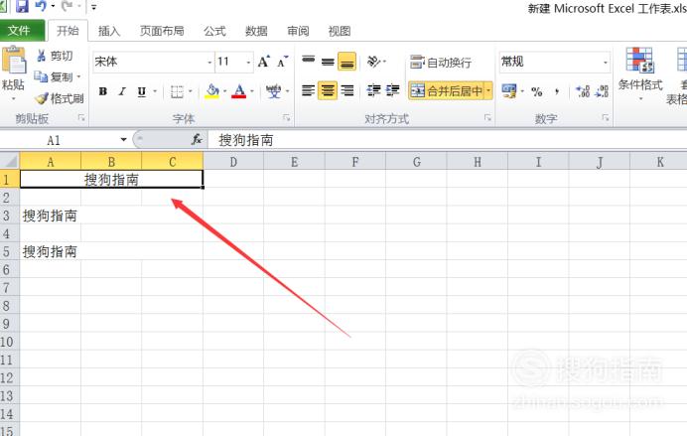Viewport: 687px width, 436px height.
Task: Toggle bold formatting
Action: click(x=103, y=91)
